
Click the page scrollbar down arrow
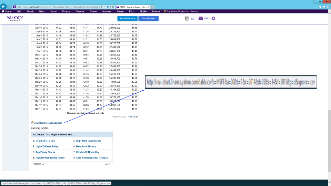point(329,182)
